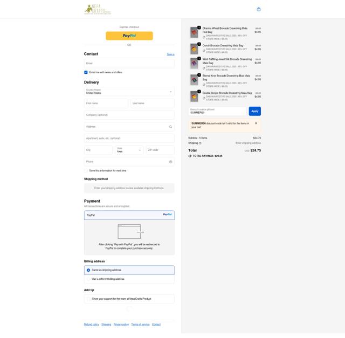345x338 pixels.
Task: Click the search icon in Address field
Action: click(170, 127)
